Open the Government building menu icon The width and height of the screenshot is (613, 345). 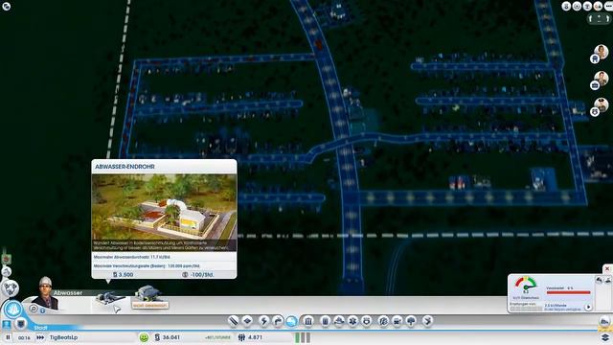tap(308, 321)
